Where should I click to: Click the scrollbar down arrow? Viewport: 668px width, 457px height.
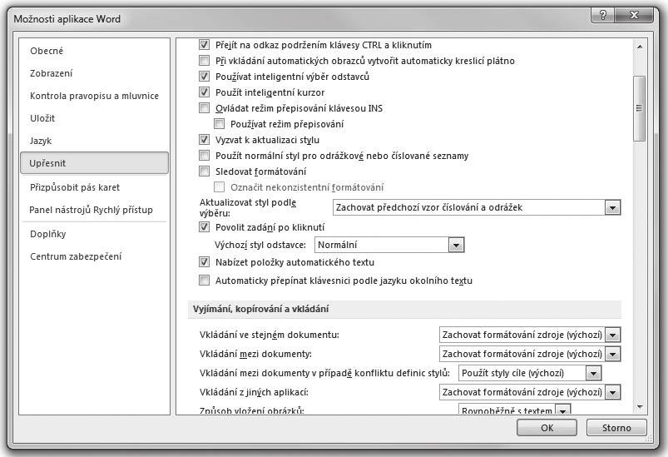click(640, 407)
